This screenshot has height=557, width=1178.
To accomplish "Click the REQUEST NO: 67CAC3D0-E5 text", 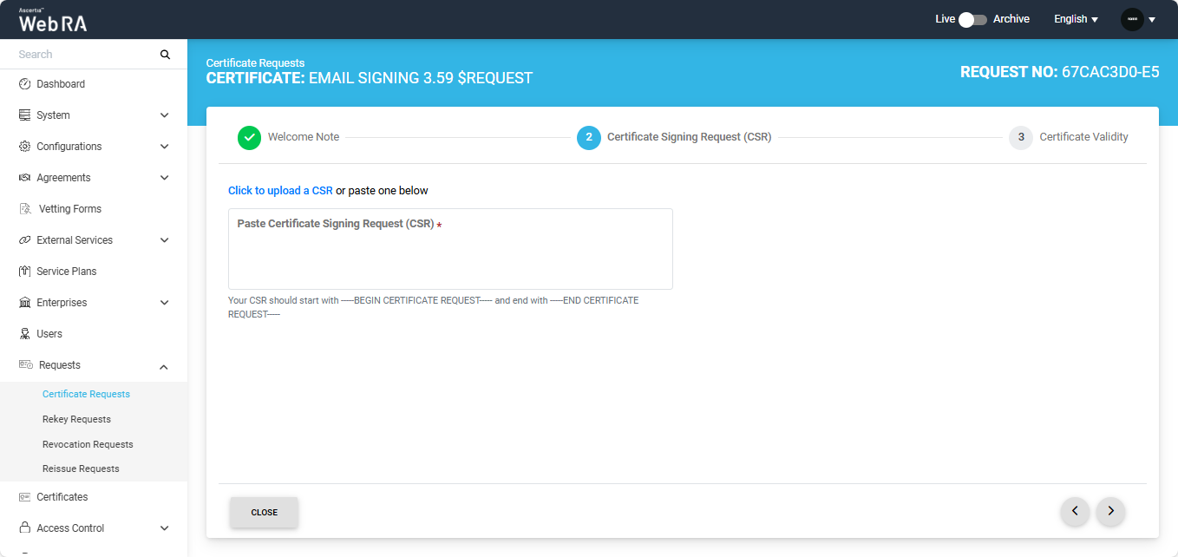I will click(x=1059, y=72).
